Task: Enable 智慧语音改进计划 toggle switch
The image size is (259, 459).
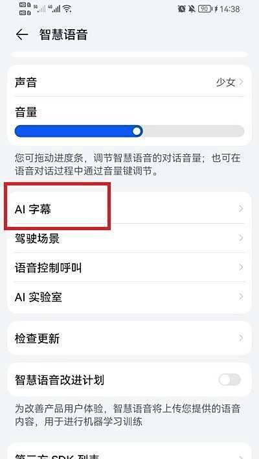Action: pos(230,380)
